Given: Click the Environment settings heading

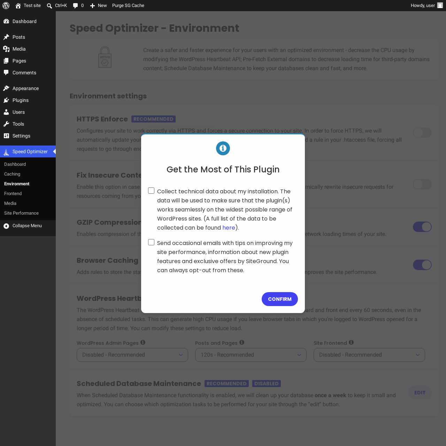Looking at the screenshot, I should tap(108, 96).
